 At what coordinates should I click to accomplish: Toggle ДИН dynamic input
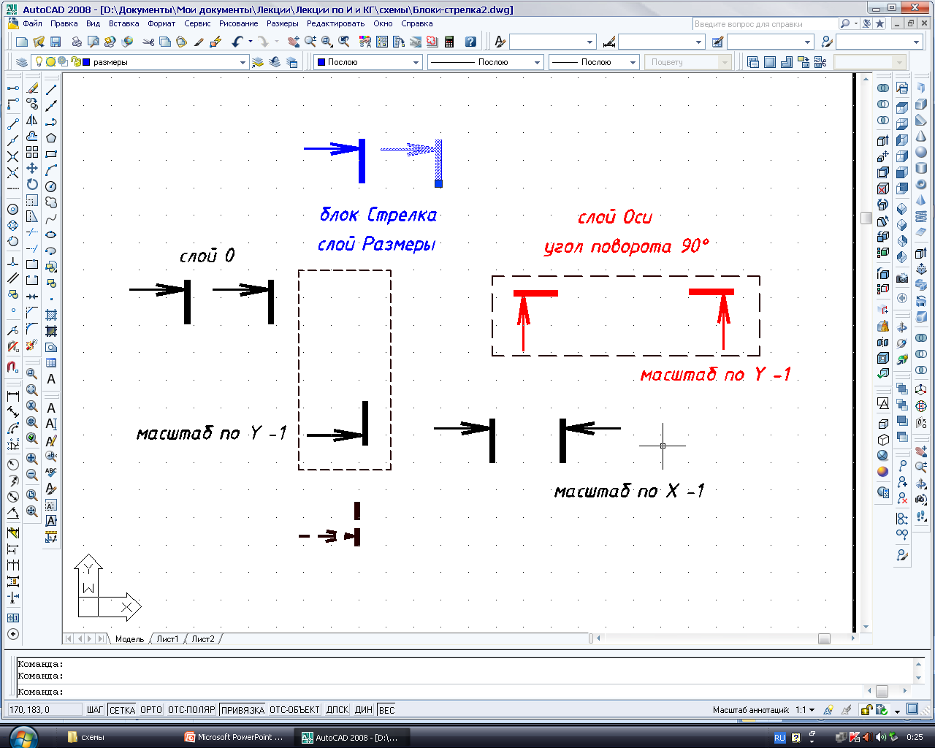[x=364, y=710]
